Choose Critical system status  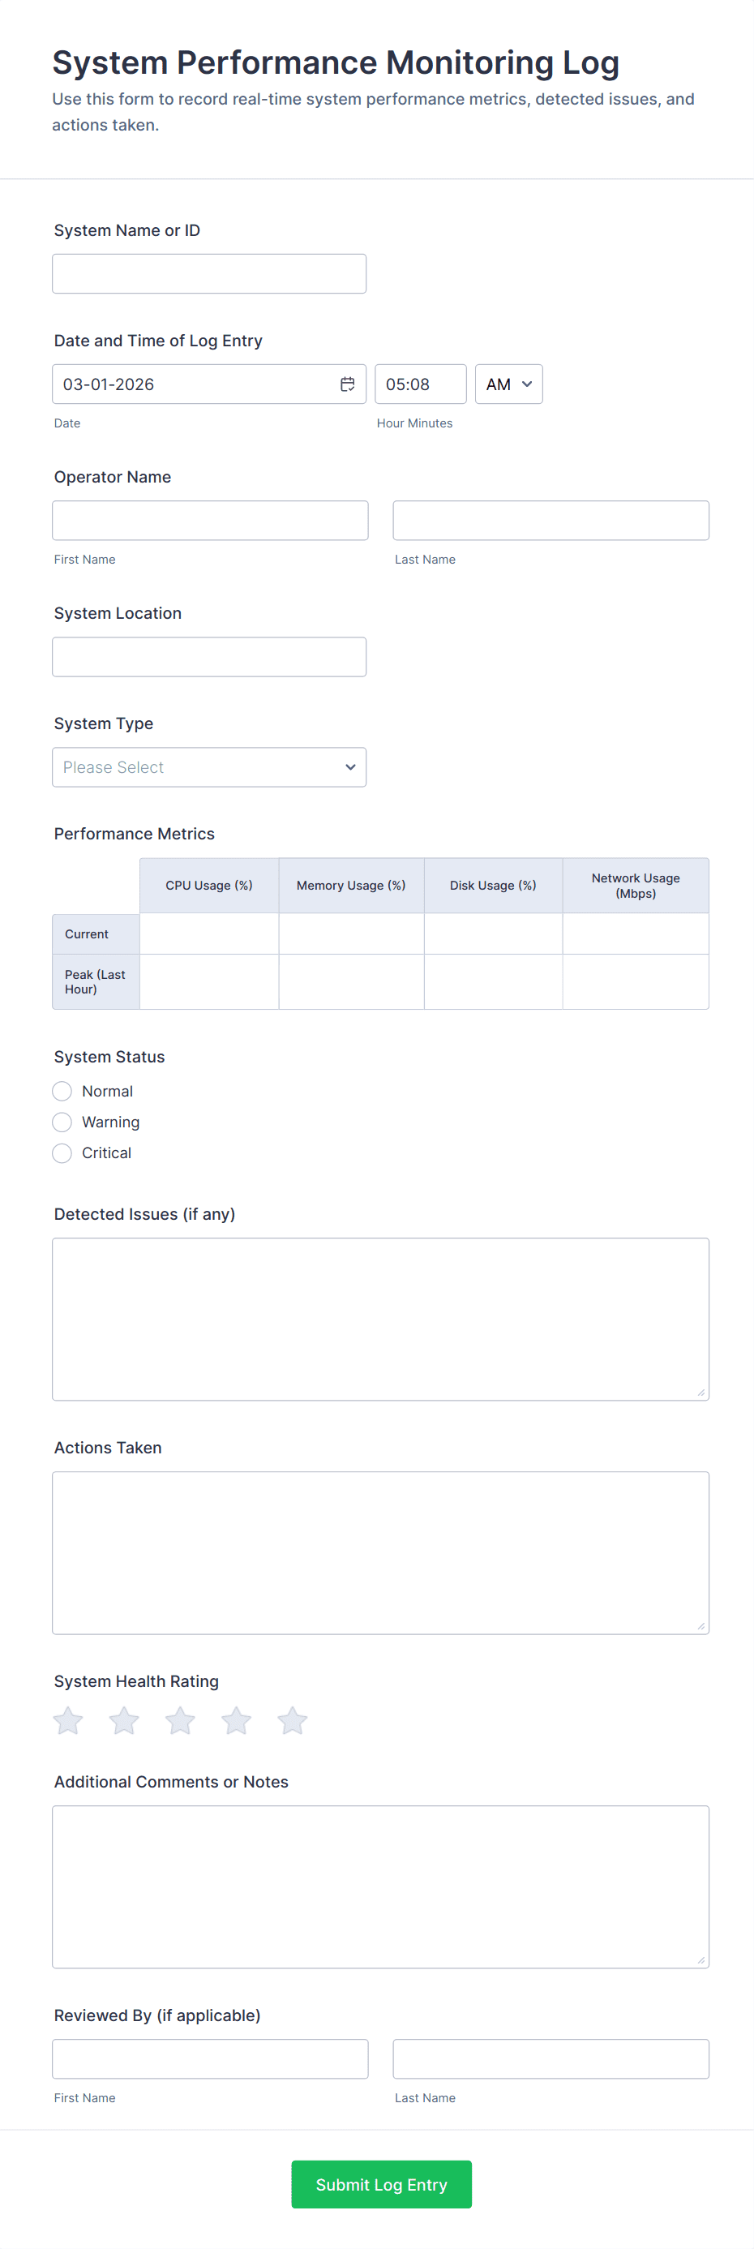(62, 1153)
